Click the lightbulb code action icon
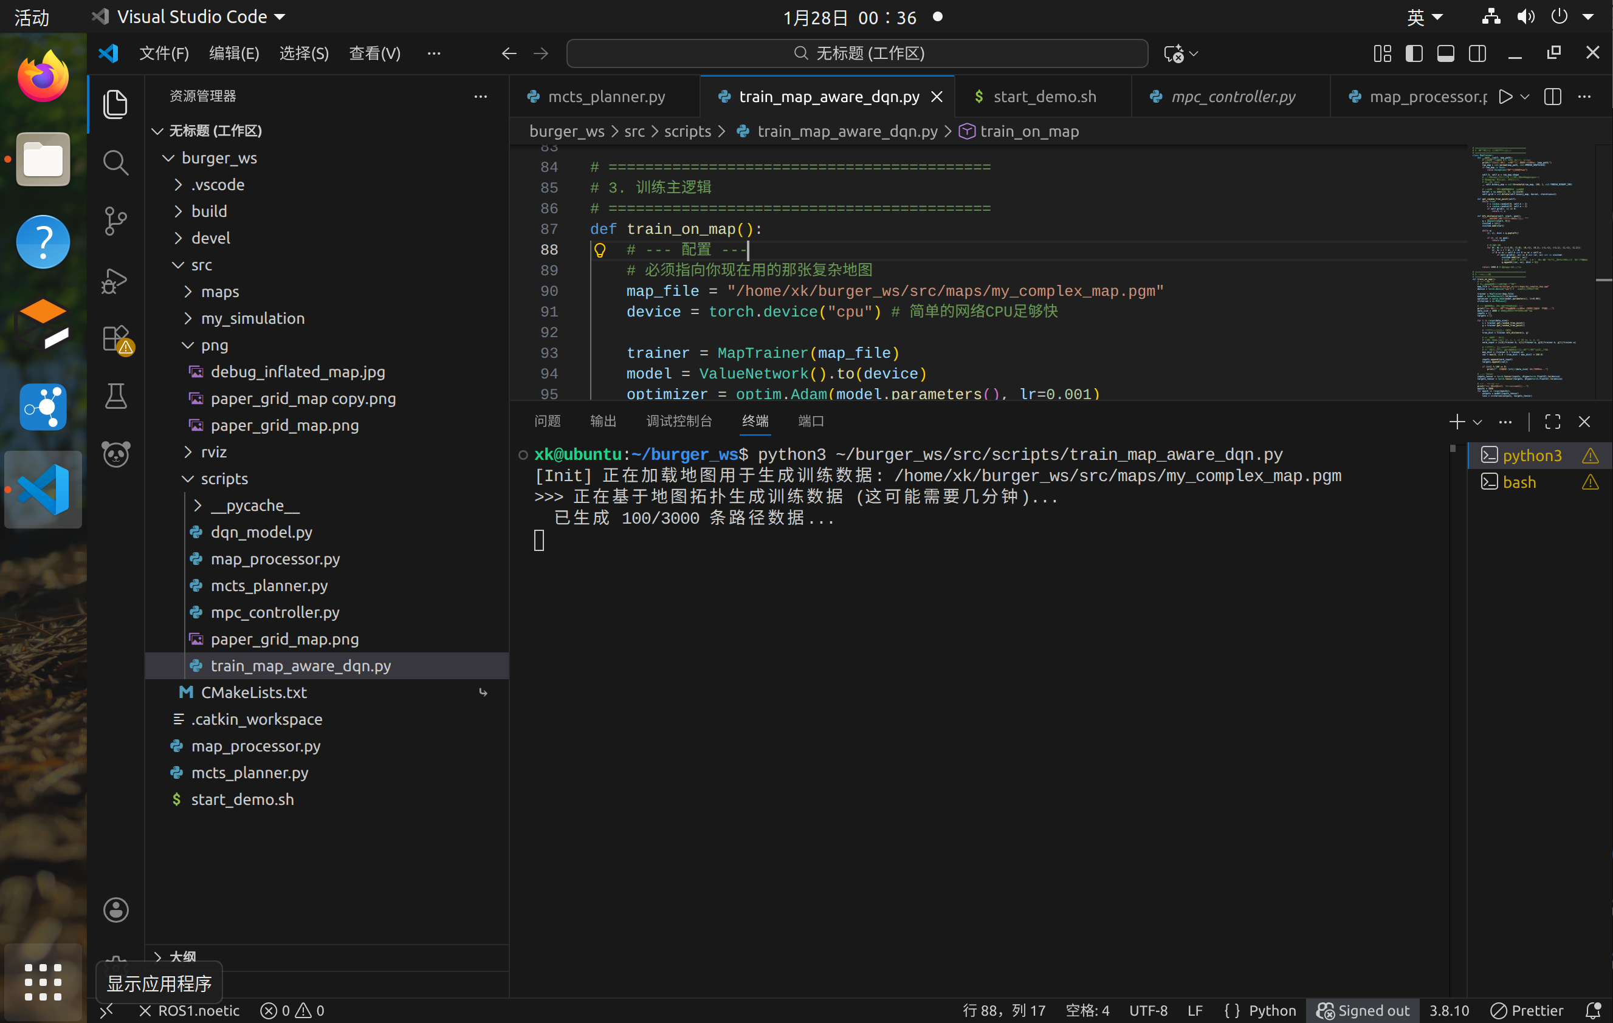This screenshot has width=1613, height=1023. (599, 250)
